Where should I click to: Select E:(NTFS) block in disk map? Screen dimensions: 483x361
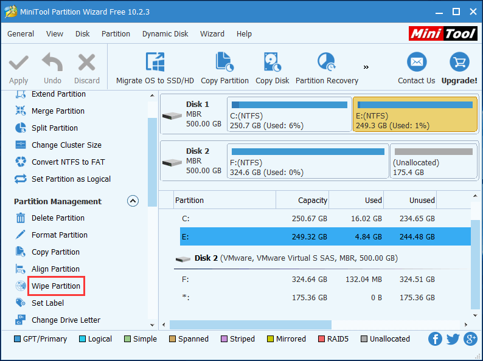[x=415, y=114]
